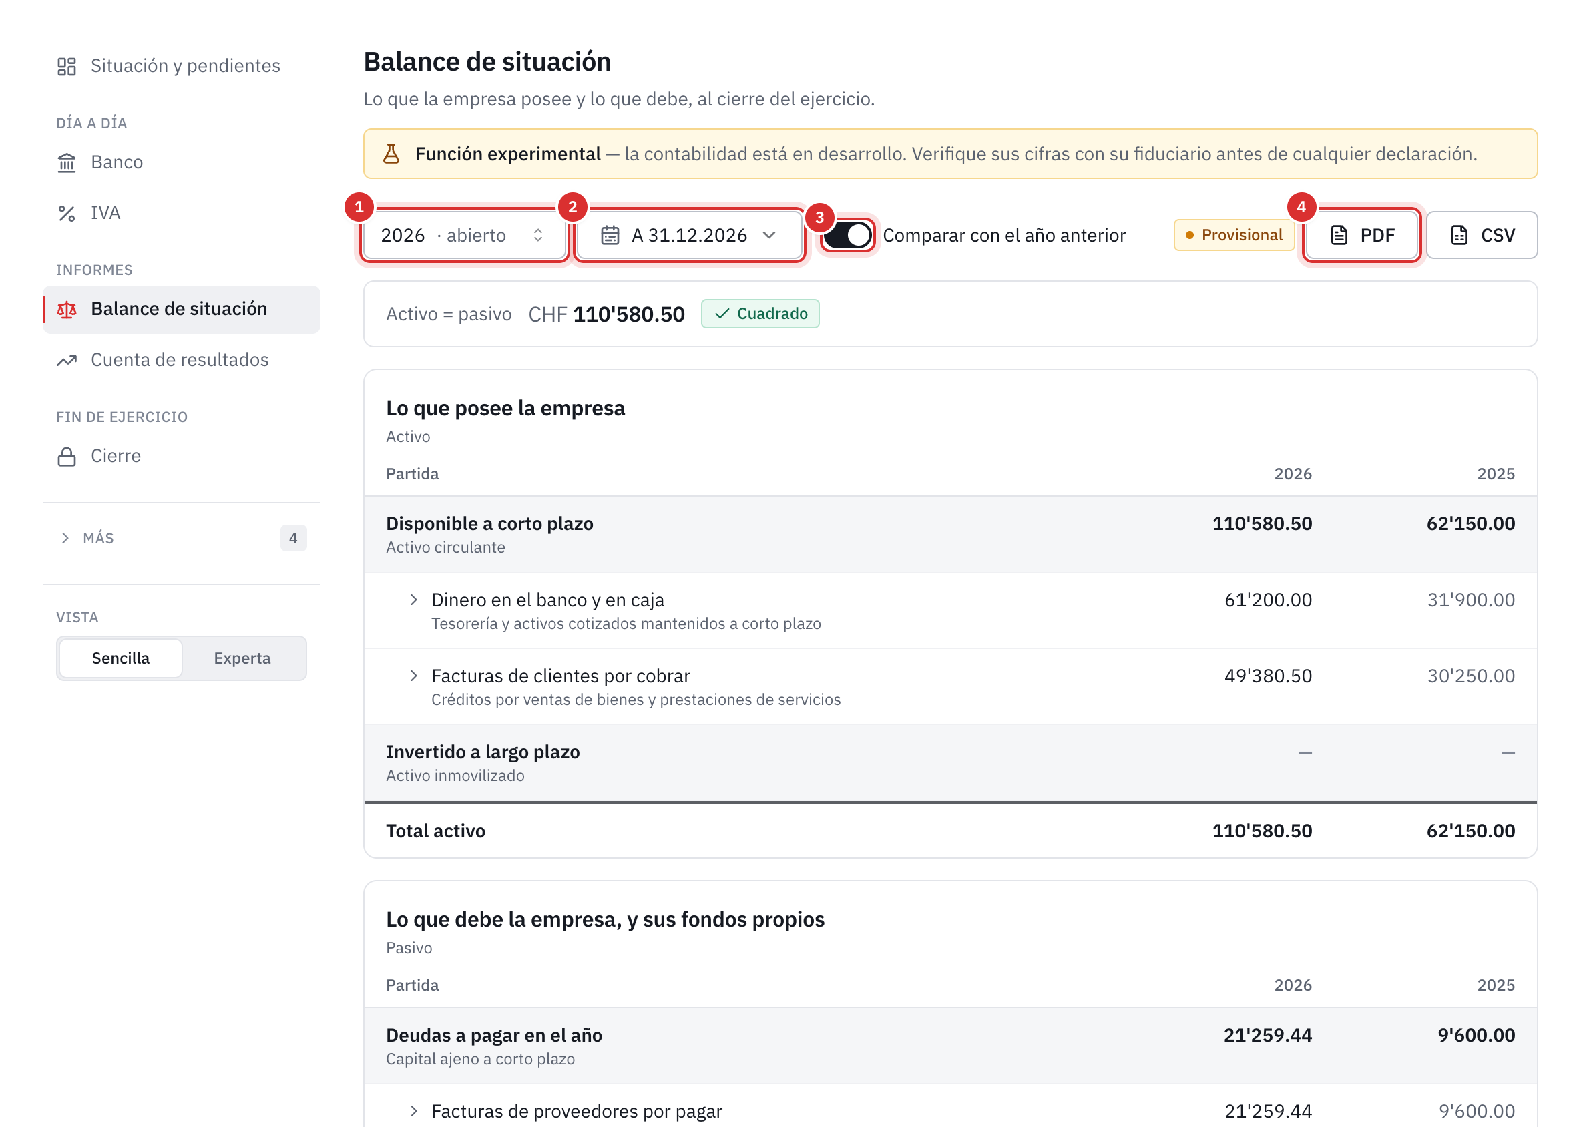Click Total activo value 110'580.50
Image resolution: width=1581 pixels, height=1127 pixels.
1262,831
